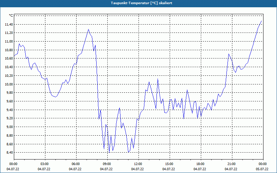Click the 21:00 time axis label

pyautogui.click(x=232, y=164)
